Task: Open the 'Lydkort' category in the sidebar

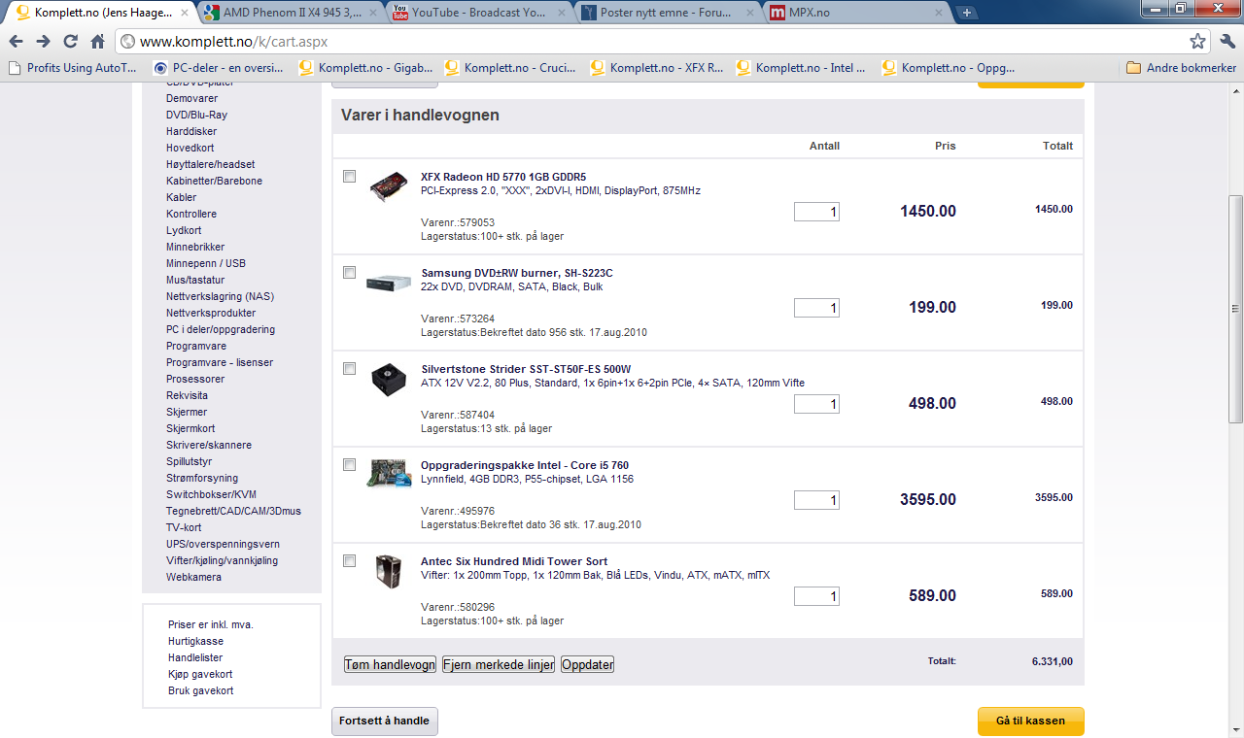Action: coord(184,230)
